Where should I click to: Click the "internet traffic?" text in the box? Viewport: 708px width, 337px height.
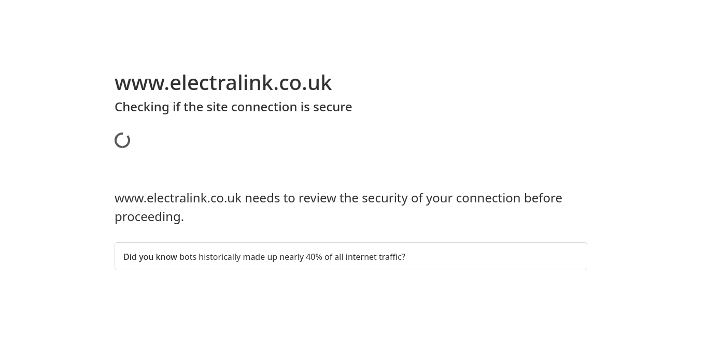pos(375,257)
